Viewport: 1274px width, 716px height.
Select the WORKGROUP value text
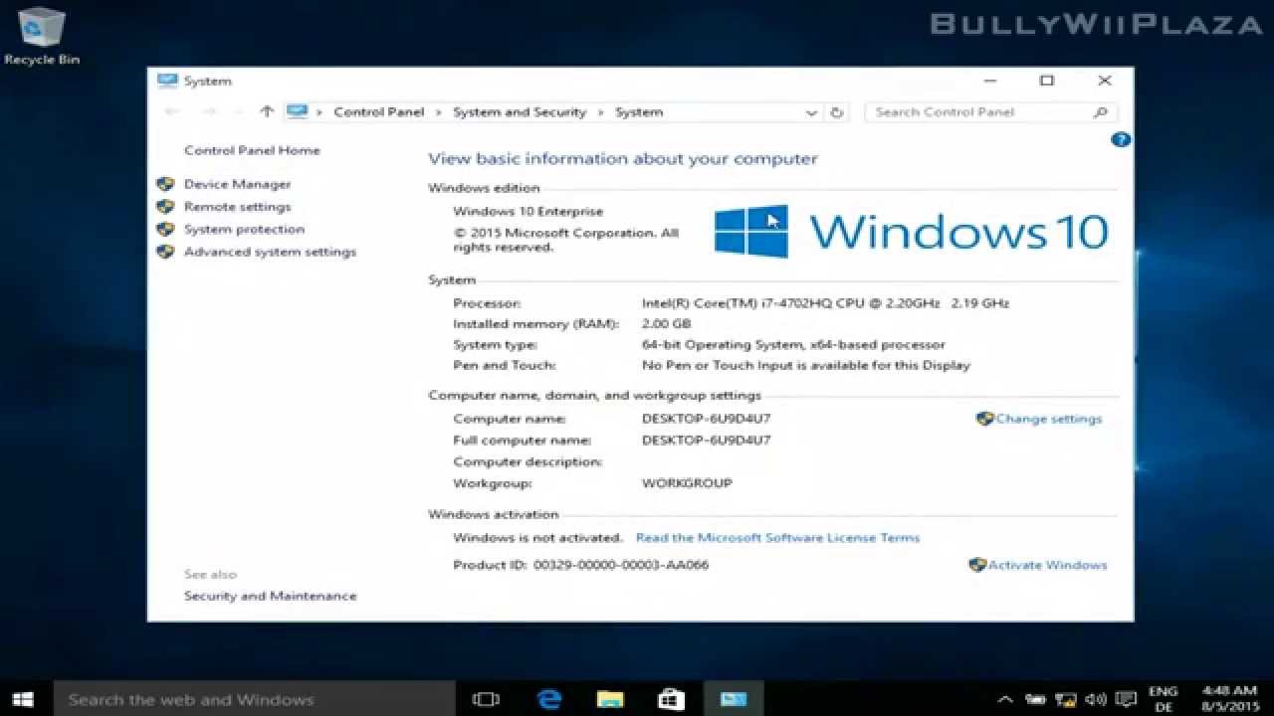pyautogui.click(x=687, y=483)
